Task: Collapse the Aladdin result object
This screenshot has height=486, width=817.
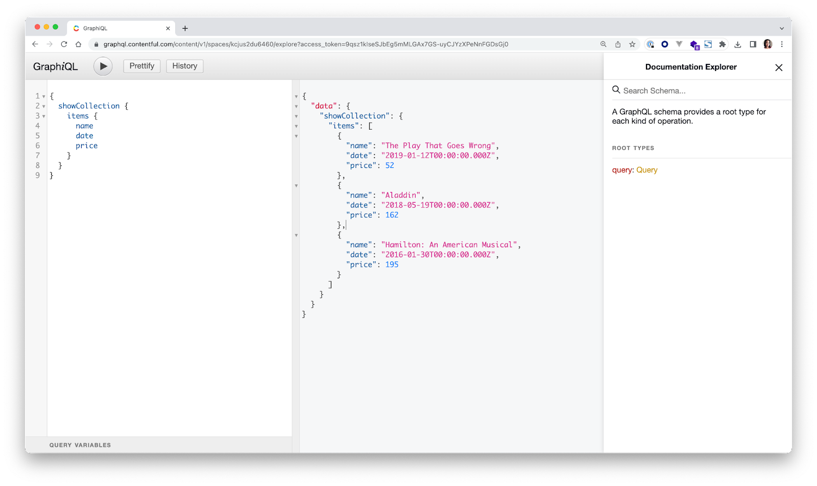Action: pos(296,185)
